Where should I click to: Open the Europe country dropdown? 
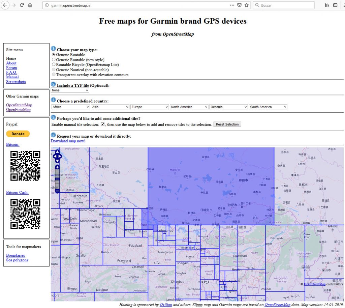pyautogui.click(x=150, y=107)
